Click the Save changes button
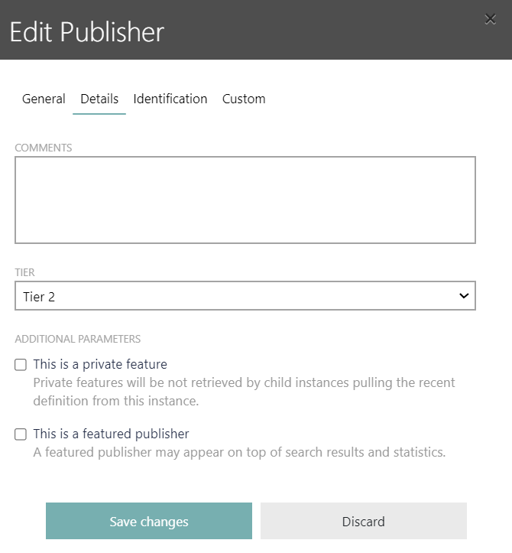Viewport: 512px width, 553px height. click(149, 521)
